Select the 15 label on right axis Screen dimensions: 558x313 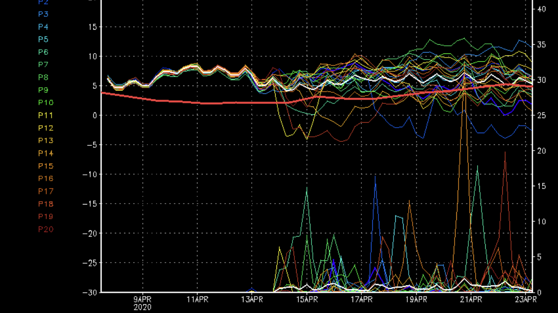tap(542, 186)
